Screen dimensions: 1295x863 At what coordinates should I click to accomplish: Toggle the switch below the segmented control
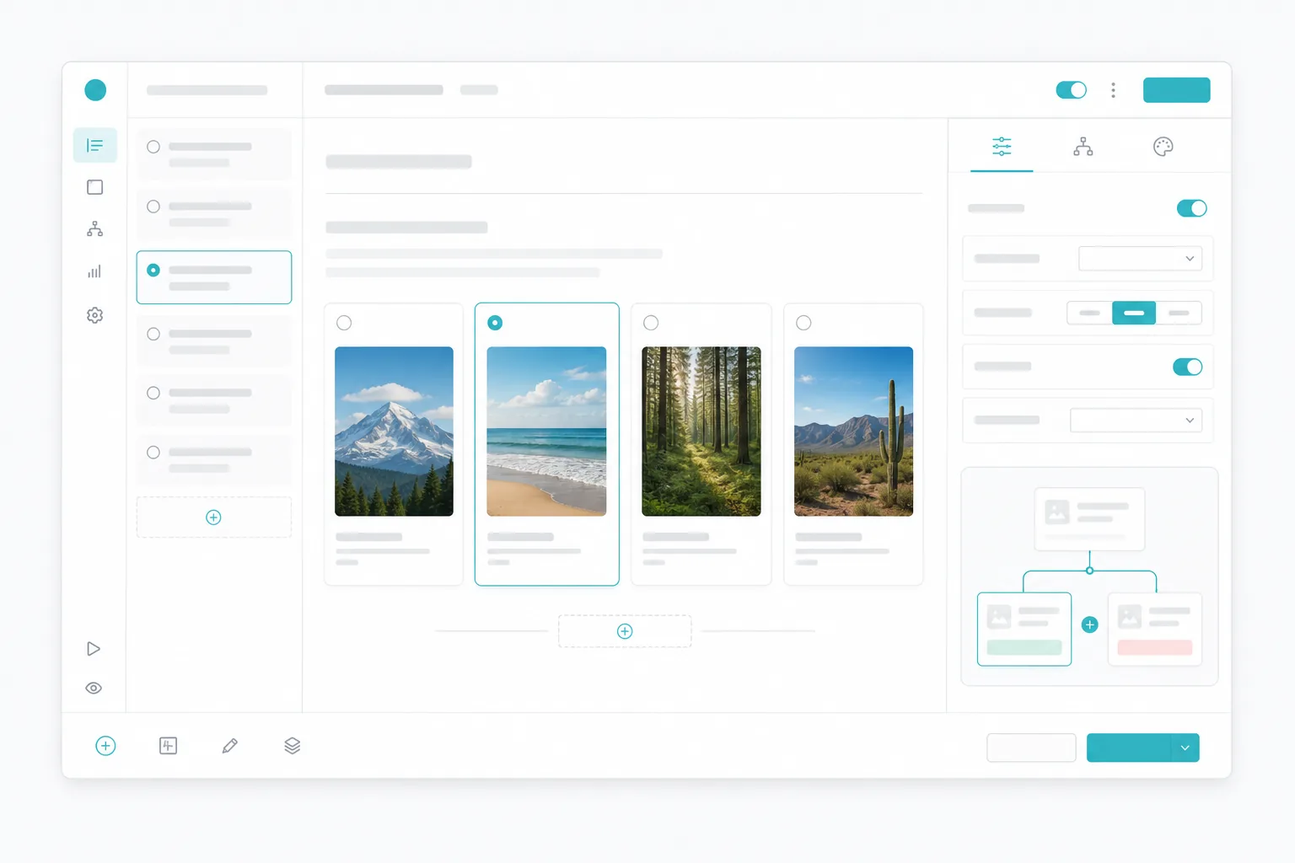[x=1188, y=367]
